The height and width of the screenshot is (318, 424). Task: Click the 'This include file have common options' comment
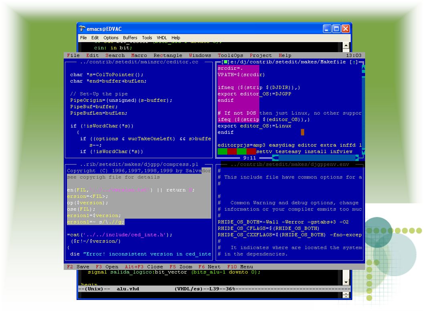pyautogui.click(x=290, y=177)
